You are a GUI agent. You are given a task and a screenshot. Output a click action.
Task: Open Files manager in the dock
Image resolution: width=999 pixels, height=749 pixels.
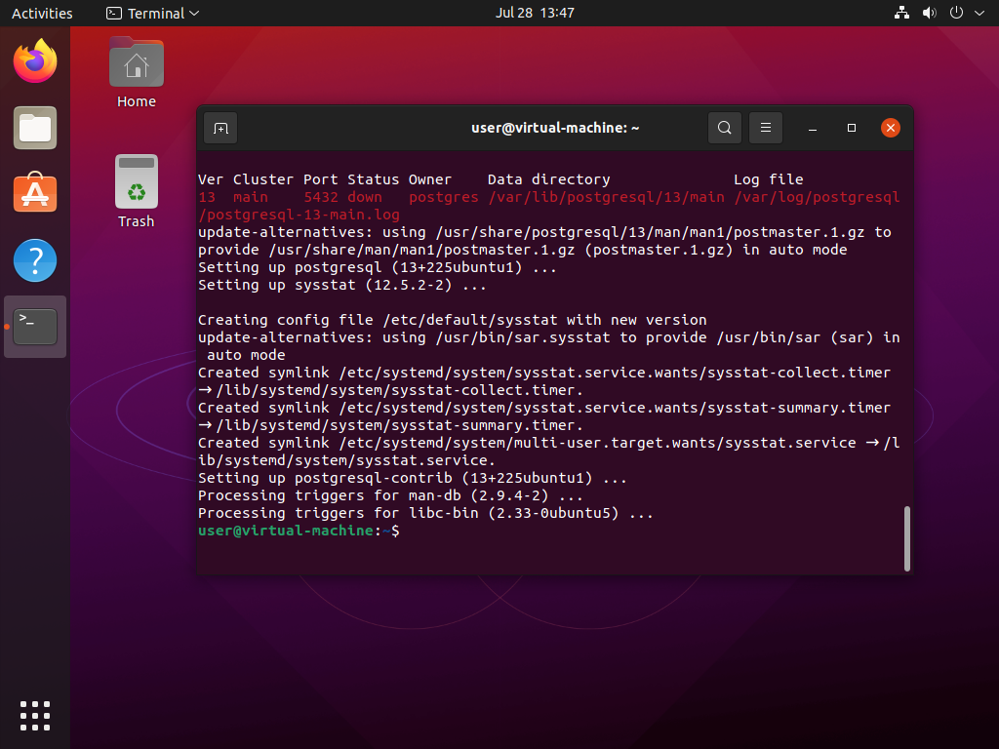coord(35,128)
